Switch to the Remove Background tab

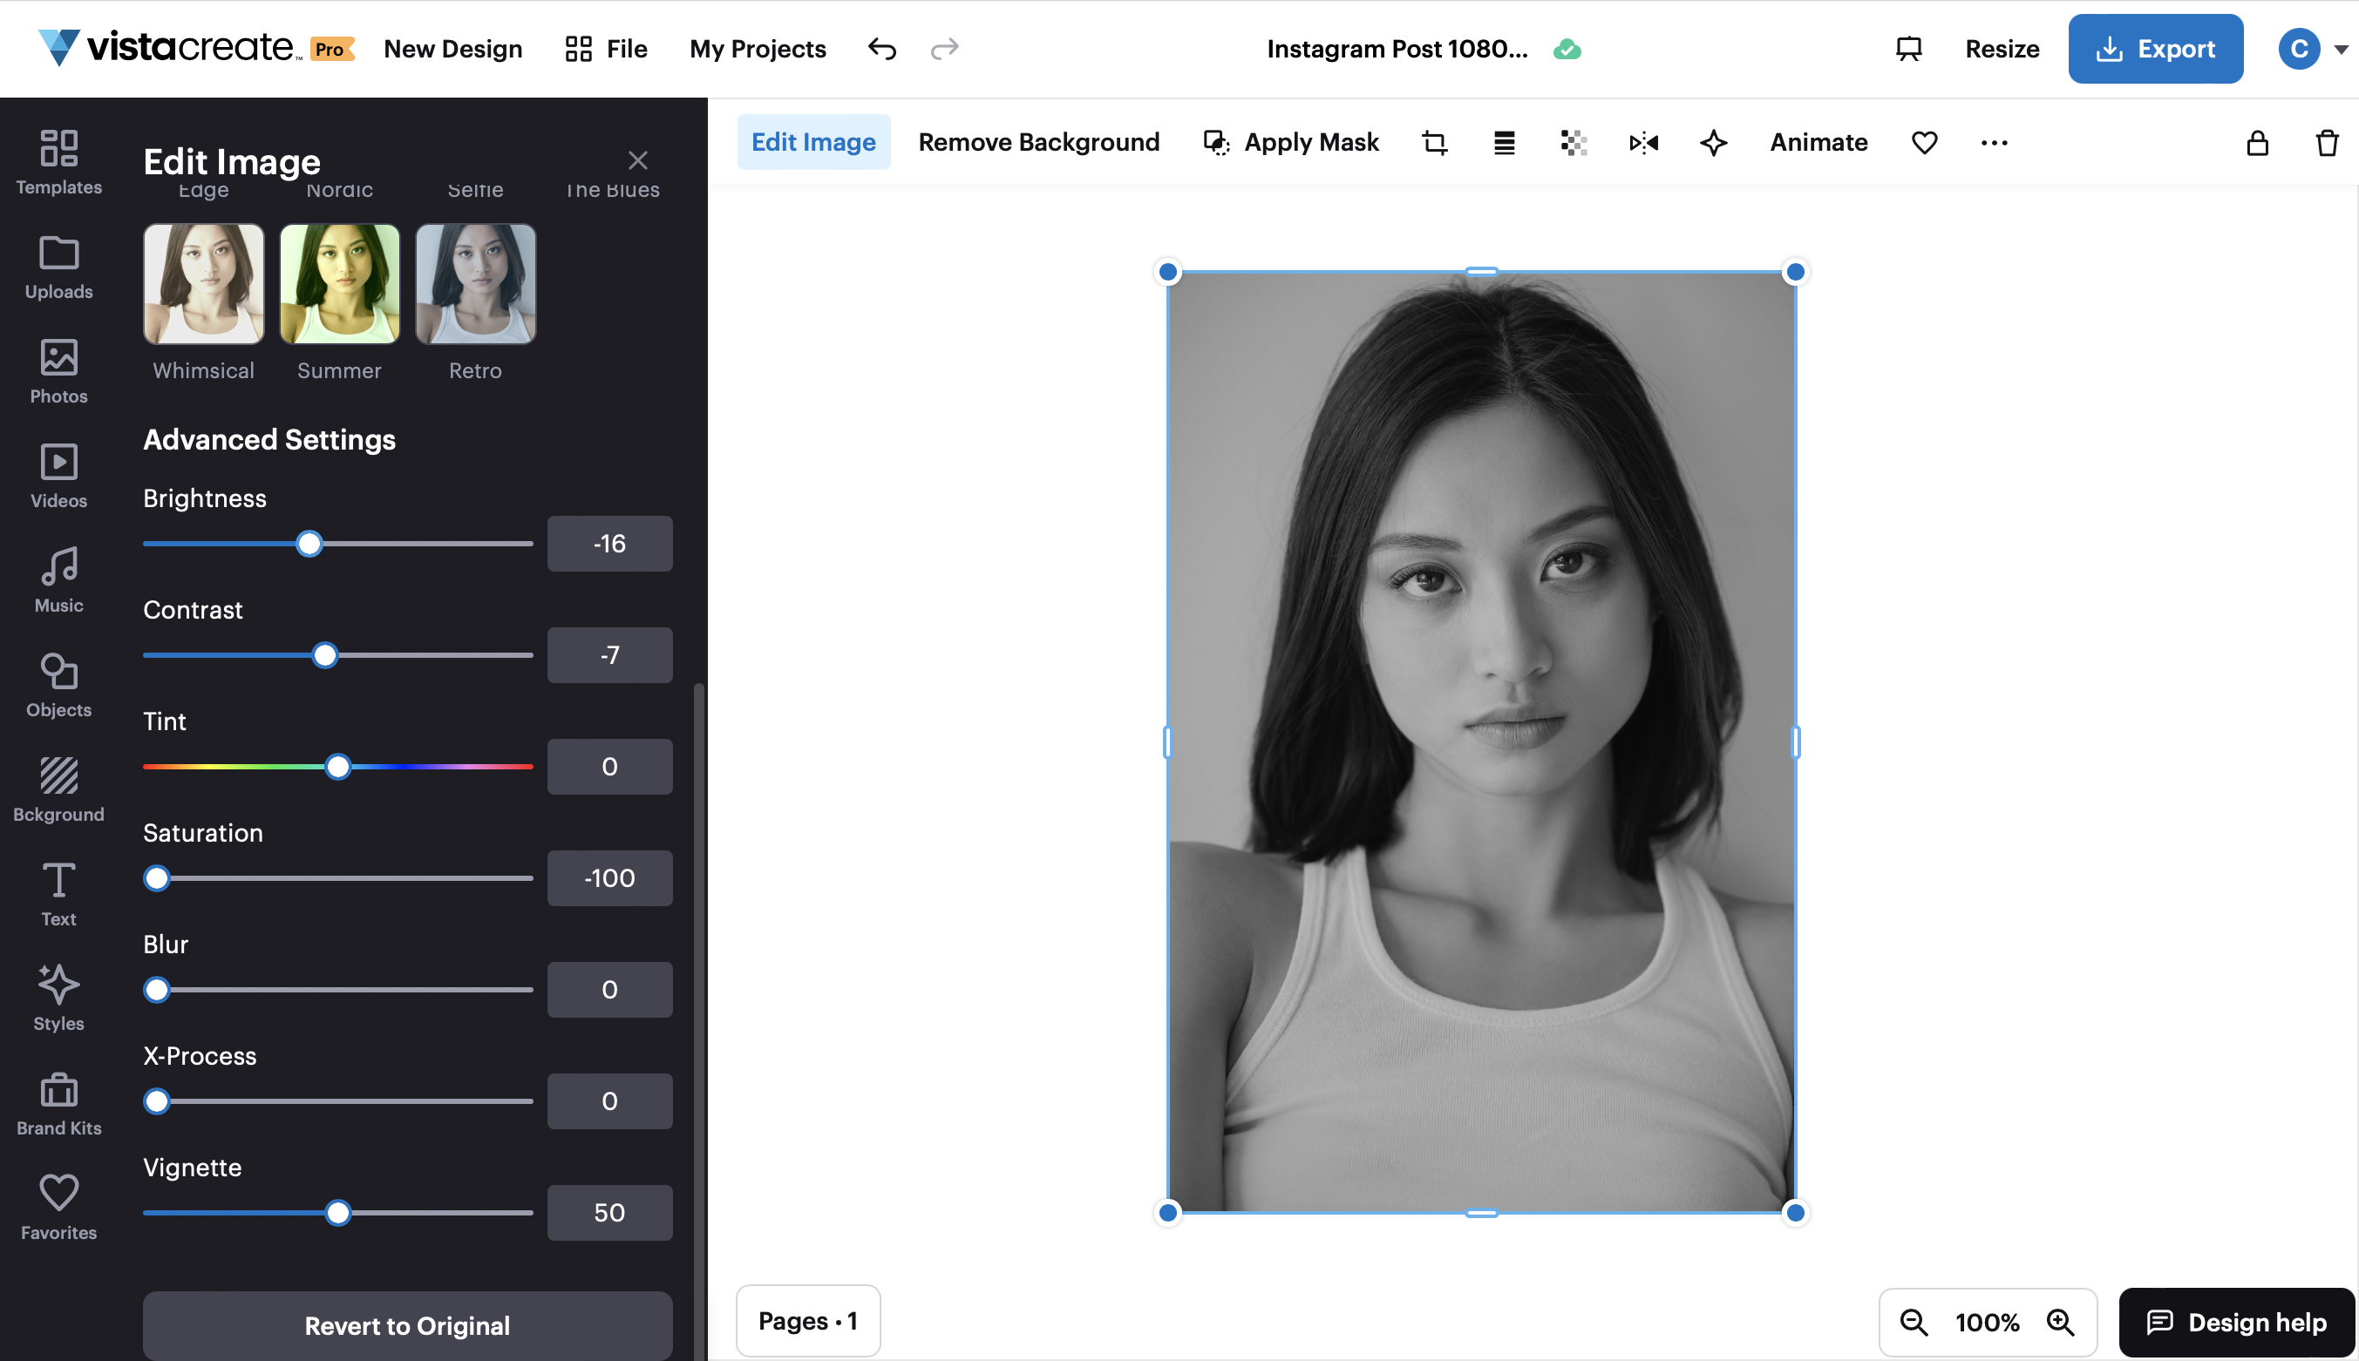(x=1038, y=141)
